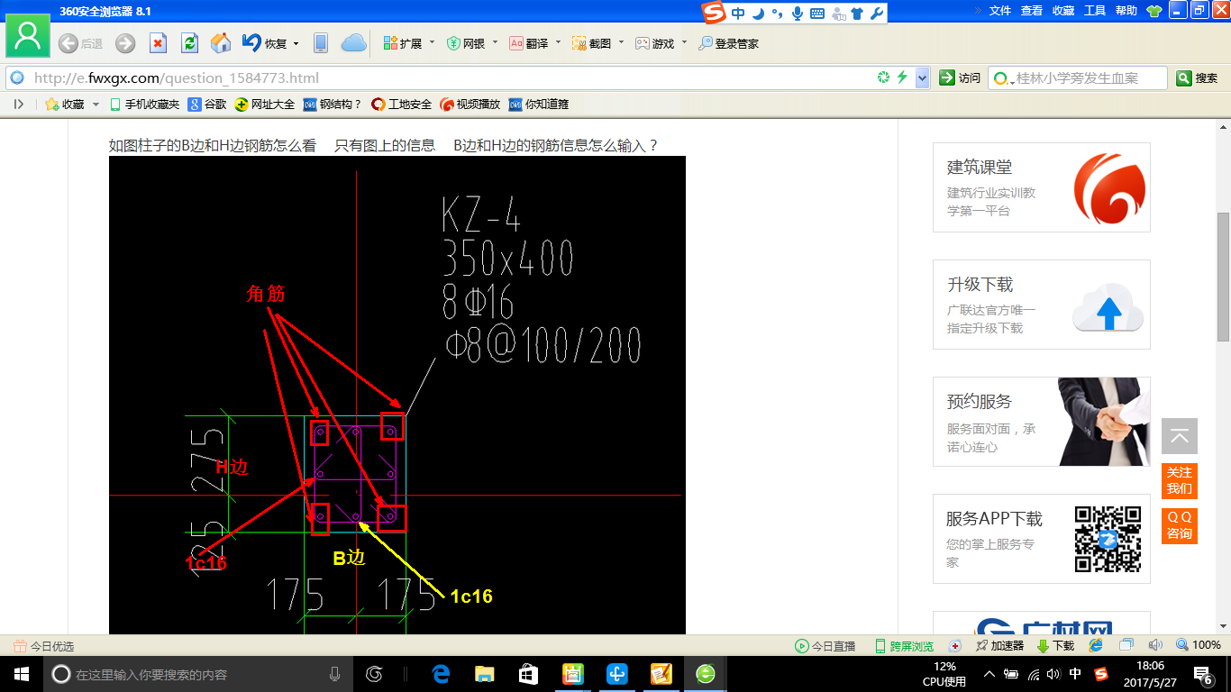Open the 视频播放 bookmark
The image size is (1231, 692).
coord(470,105)
